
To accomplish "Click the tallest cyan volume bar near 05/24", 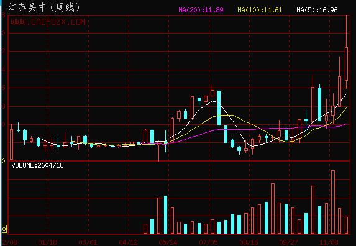I will tap(165, 215).
